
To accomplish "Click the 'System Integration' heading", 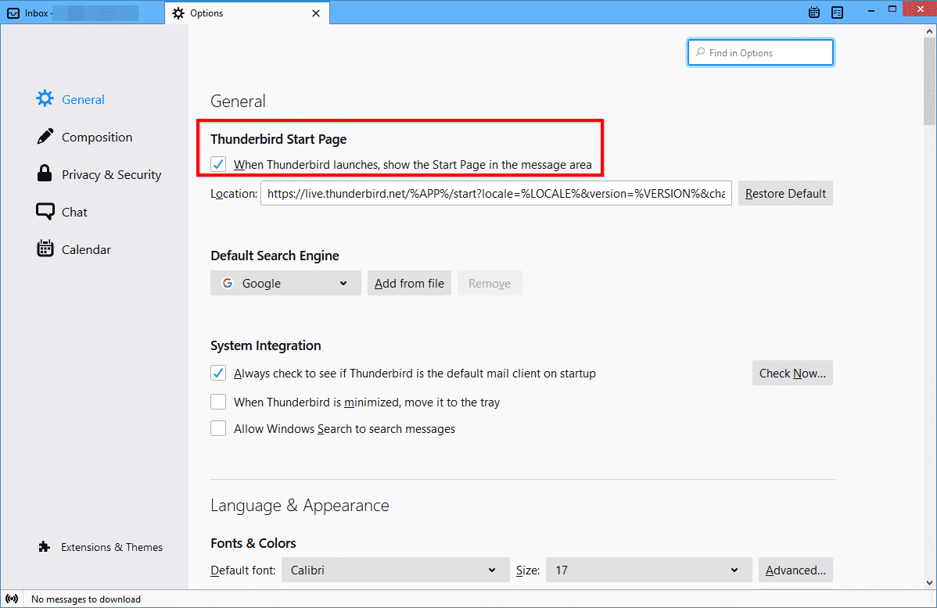I will click(x=265, y=345).
